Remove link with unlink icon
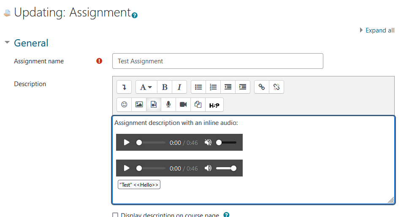The height and width of the screenshot is (217, 401). point(276,87)
